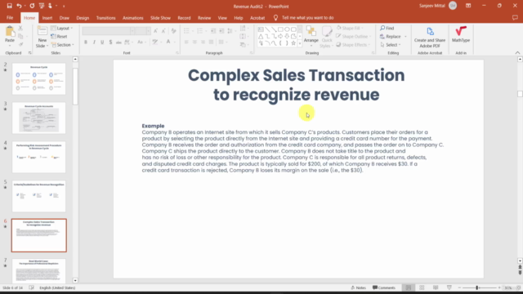The height and width of the screenshot is (294, 523).
Task: Launch the MathType add-in
Action: point(461,34)
